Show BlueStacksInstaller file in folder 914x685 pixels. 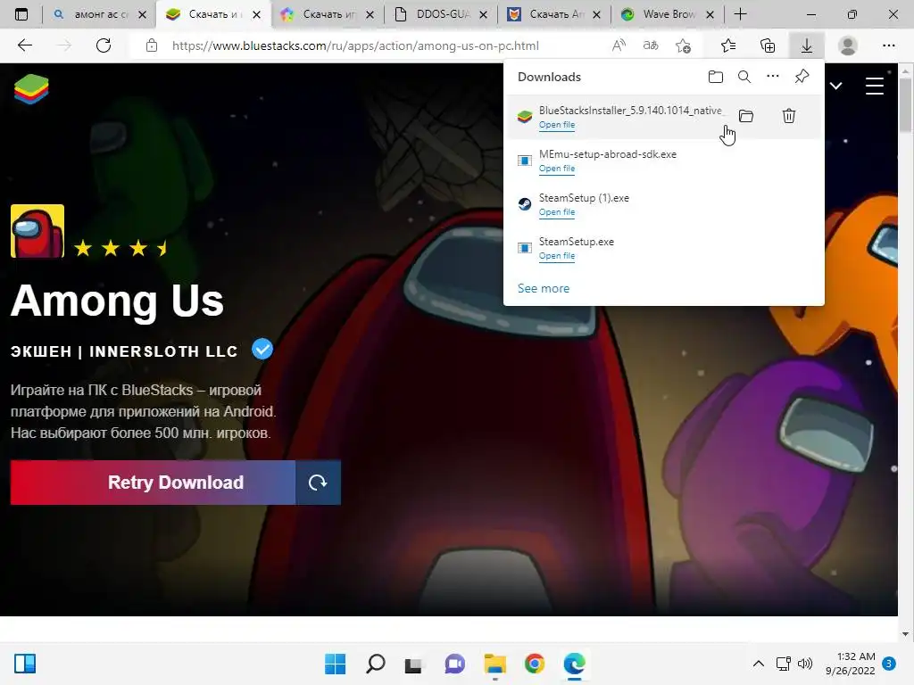point(746,116)
